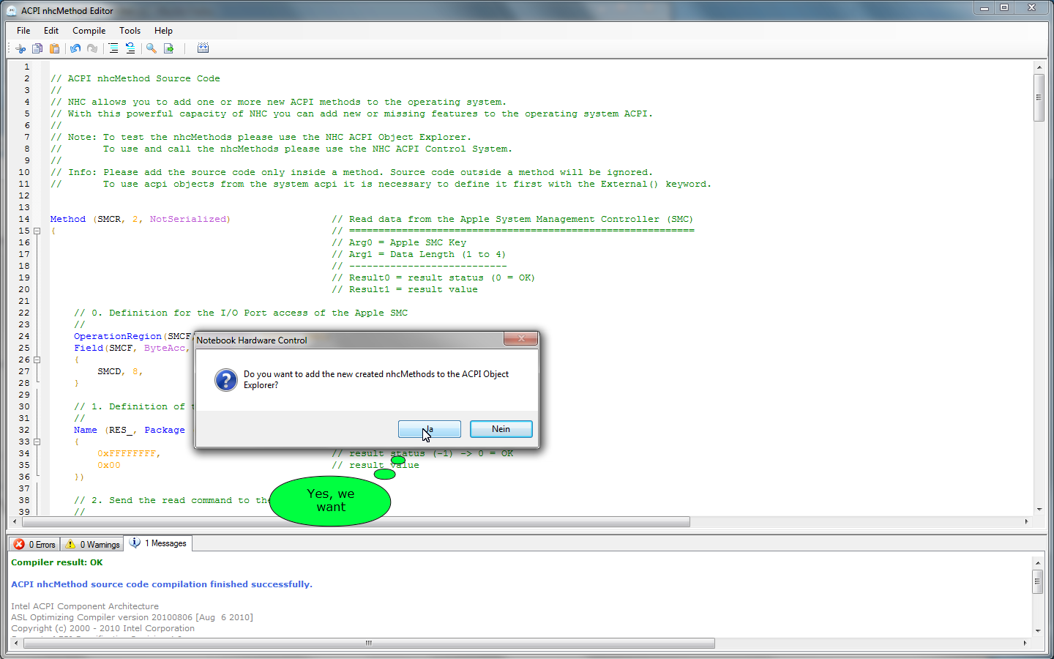Undo the last edit with blue arrow
1054x659 pixels.
coord(75,48)
